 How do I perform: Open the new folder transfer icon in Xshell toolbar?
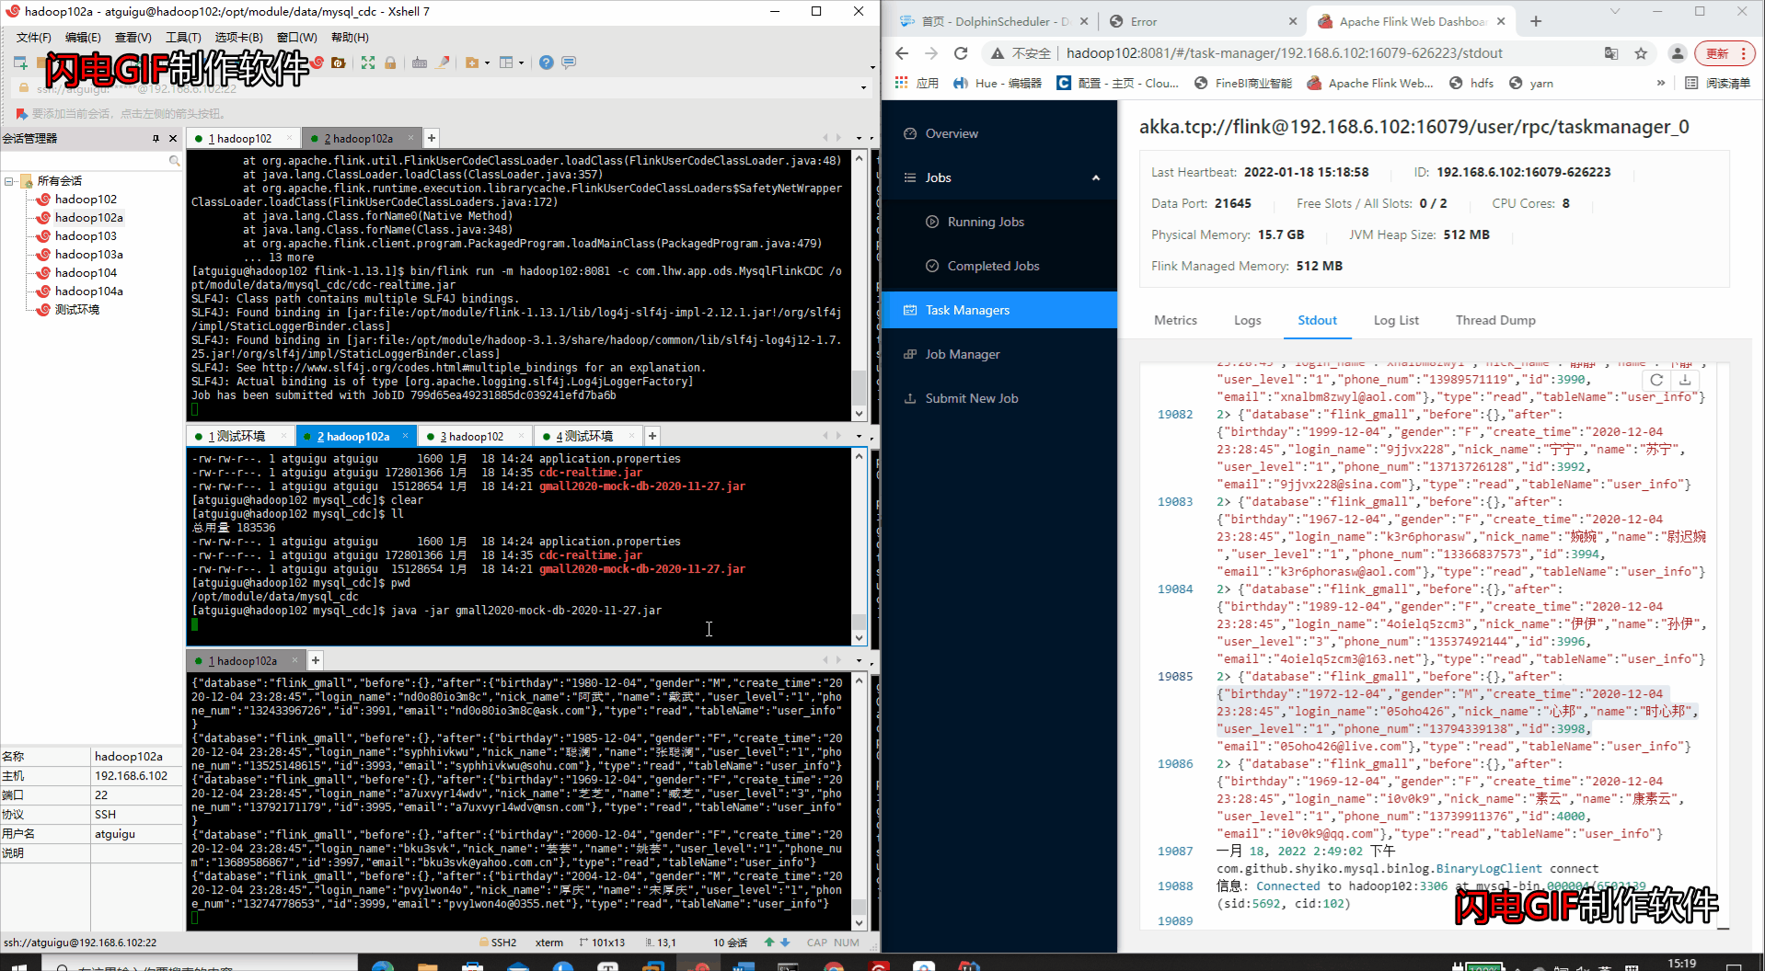[x=472, y=63]
